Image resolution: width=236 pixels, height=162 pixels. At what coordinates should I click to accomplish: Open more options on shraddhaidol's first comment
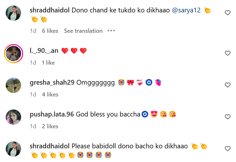pyautogui.click(x=111, y=31)
